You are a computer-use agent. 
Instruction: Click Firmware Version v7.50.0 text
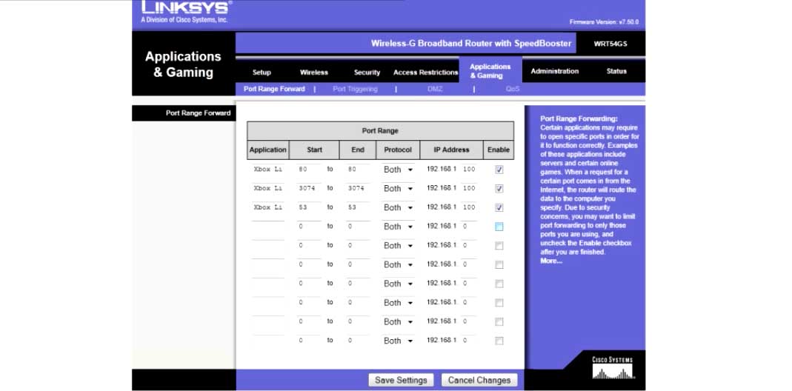[x=604, y=22]
